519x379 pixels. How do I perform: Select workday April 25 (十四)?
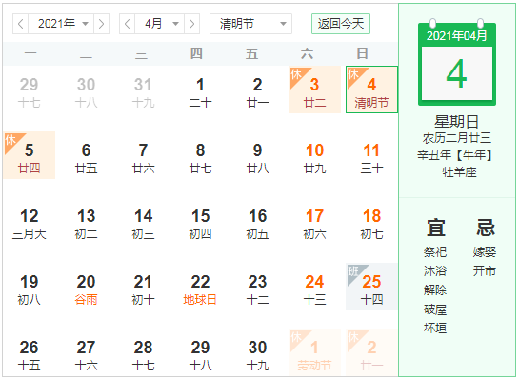371,287
